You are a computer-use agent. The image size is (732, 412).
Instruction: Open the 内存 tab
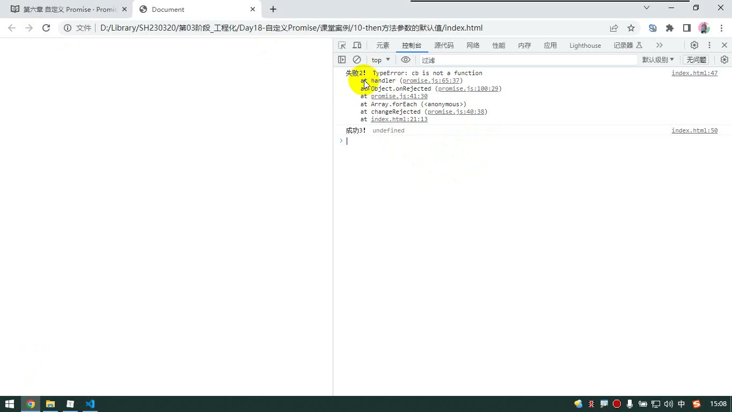(x=524, y=46)
